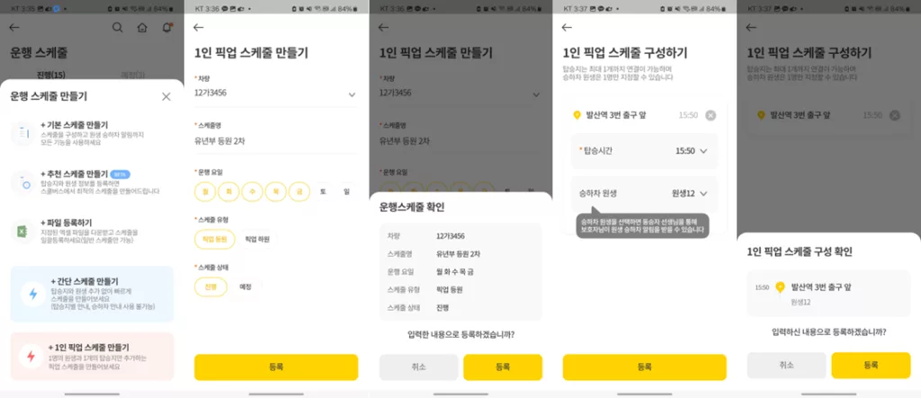Tap 등록 in 구성 확인 dialog
The width and height of the screenshot is (921, 398).
(871, 365)
